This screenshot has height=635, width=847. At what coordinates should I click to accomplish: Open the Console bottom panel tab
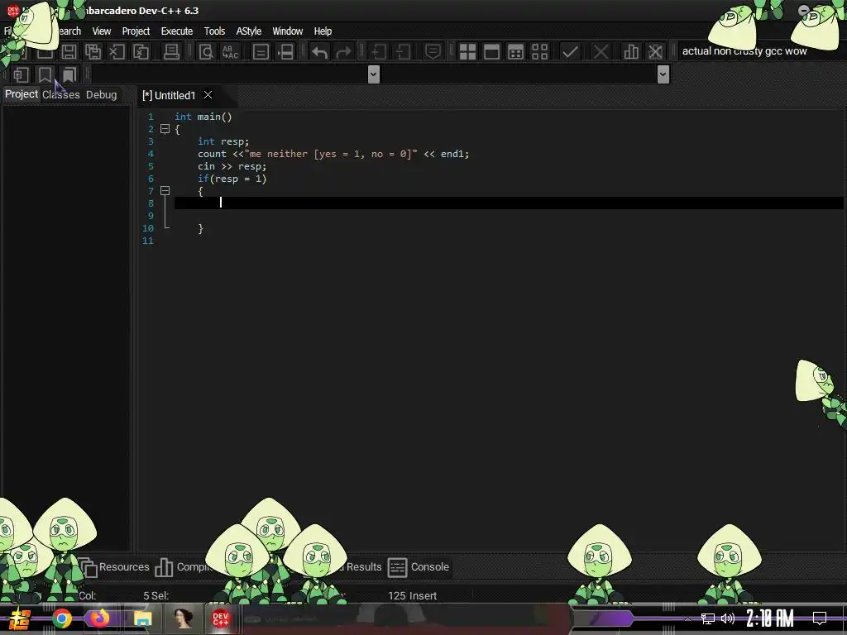(419, 567)
